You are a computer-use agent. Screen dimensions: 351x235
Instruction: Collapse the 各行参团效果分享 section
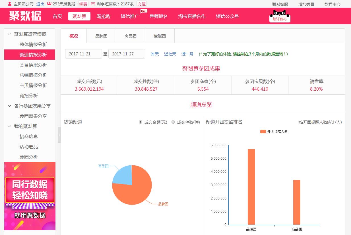coord(9,106)
